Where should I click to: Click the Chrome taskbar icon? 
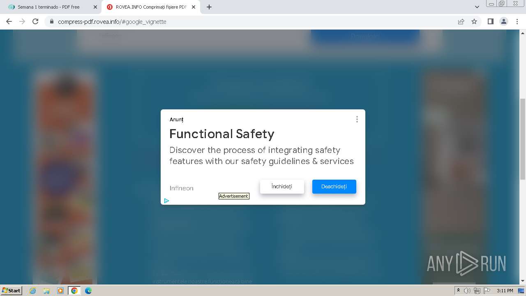pos(74,291)
